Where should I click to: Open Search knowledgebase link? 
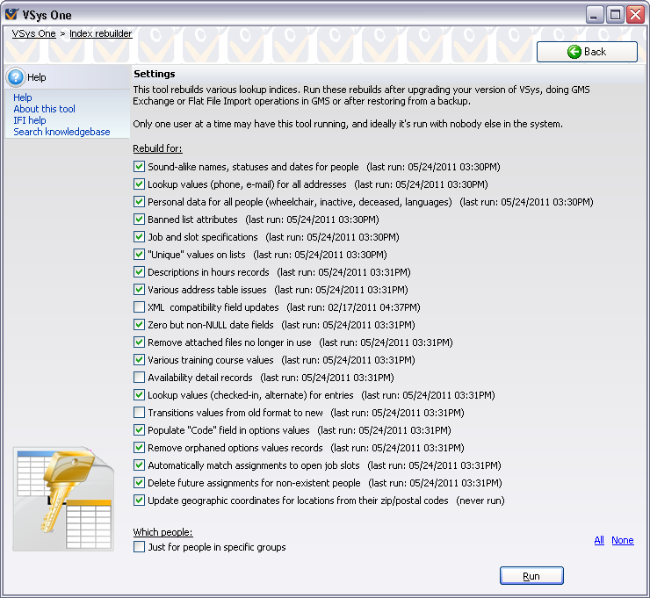point(61,132)
